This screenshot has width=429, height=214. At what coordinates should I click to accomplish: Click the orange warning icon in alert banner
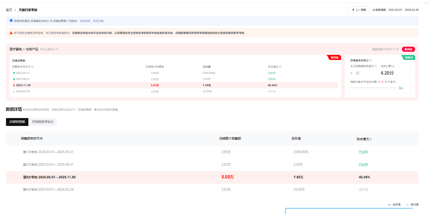pyautogui.click(x=11, y=33)
